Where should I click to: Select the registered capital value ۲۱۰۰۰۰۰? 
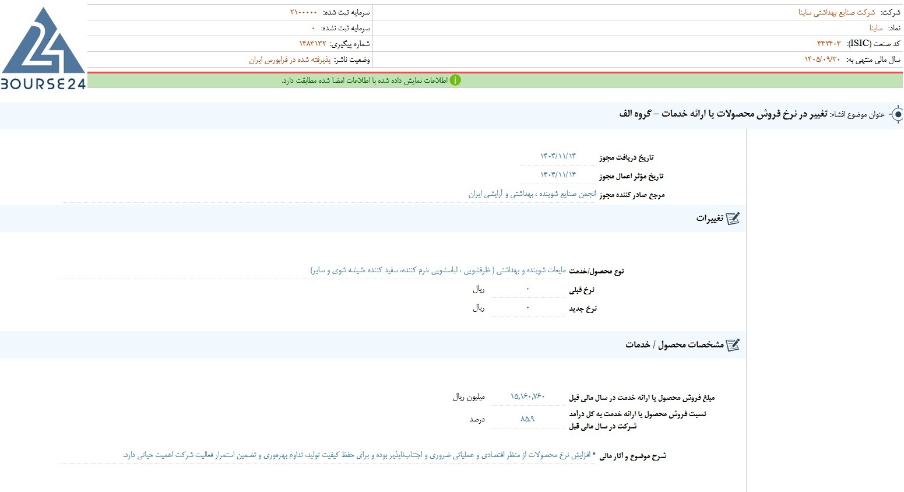coord(304,12)
